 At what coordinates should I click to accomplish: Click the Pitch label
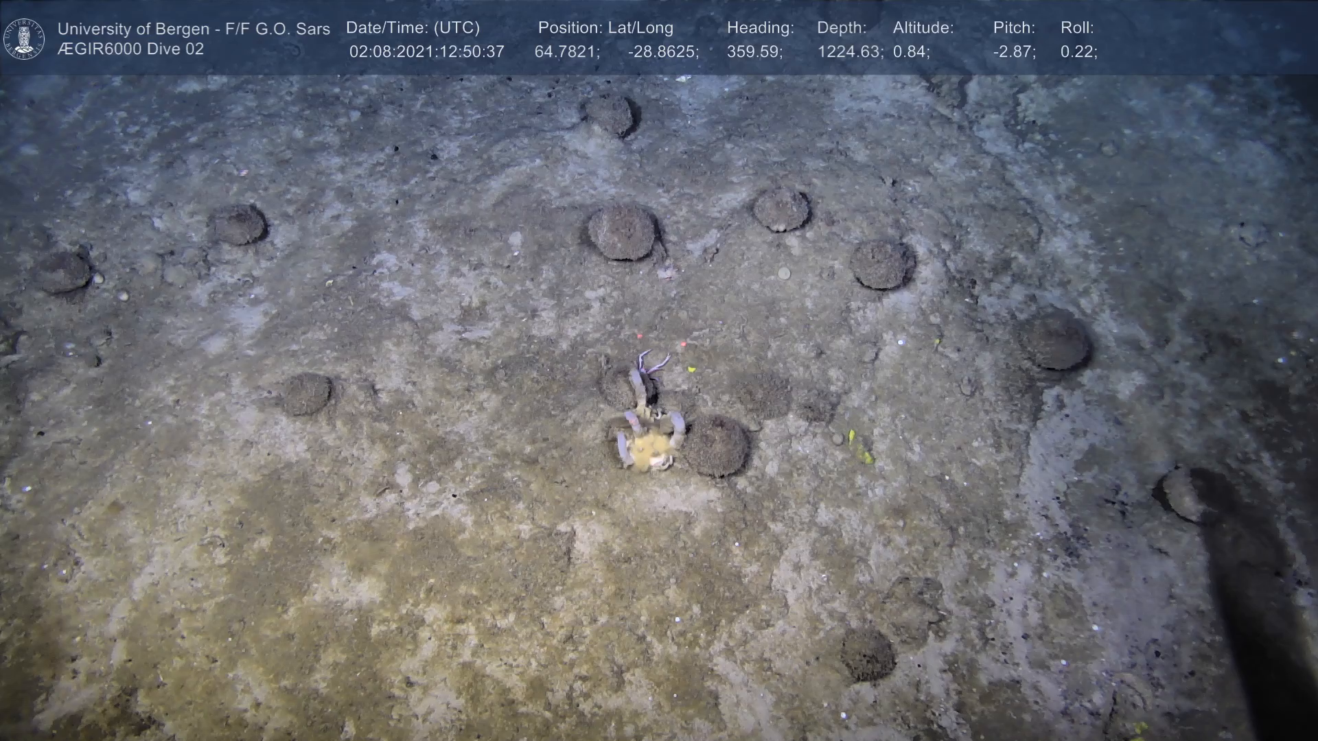pos(1014,28)
